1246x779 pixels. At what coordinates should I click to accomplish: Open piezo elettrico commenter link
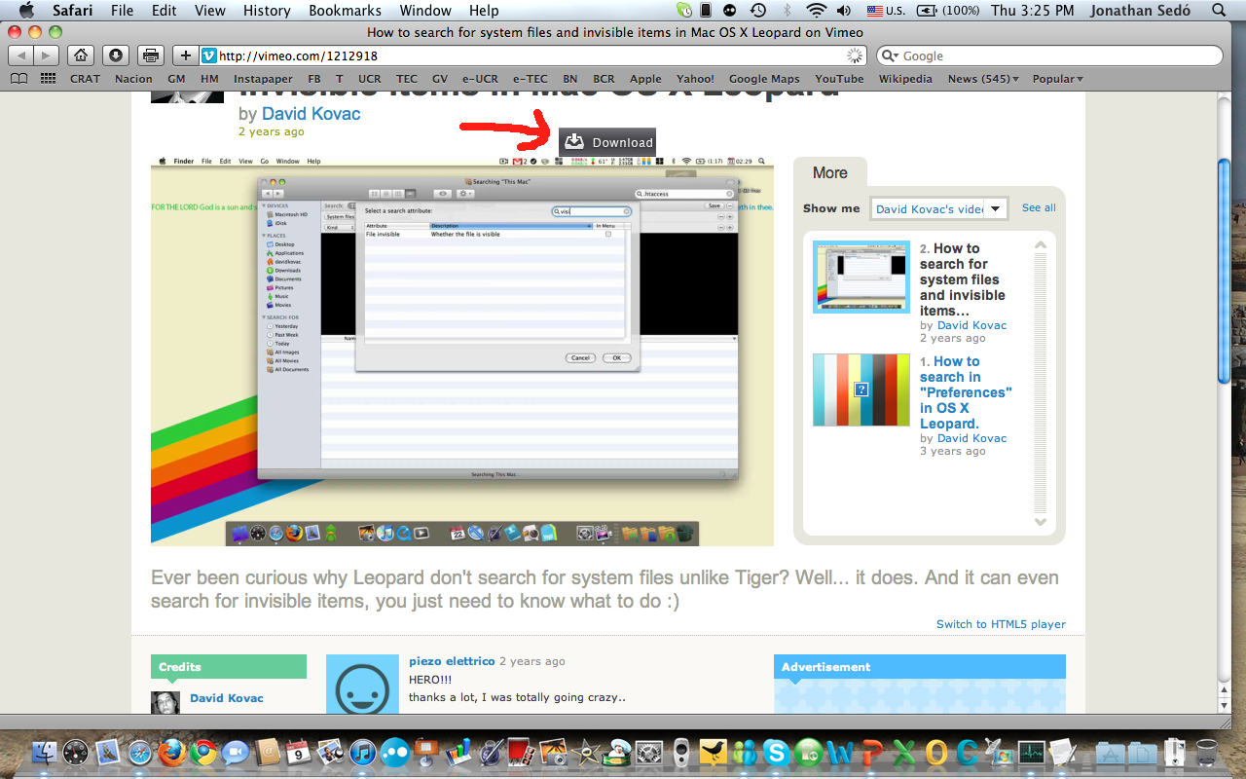[452, 661]
